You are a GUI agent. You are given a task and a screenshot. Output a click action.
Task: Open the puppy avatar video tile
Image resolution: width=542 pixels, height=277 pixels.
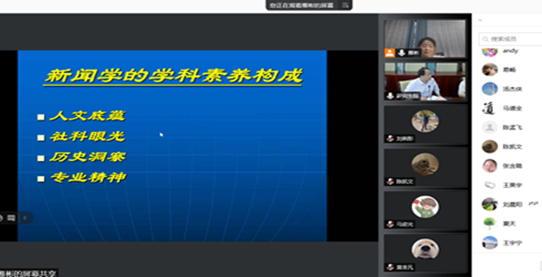(426, 253)
